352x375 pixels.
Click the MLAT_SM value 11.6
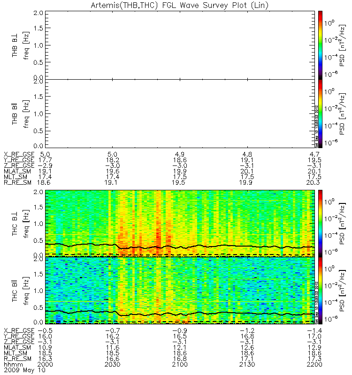coord(113,347)
